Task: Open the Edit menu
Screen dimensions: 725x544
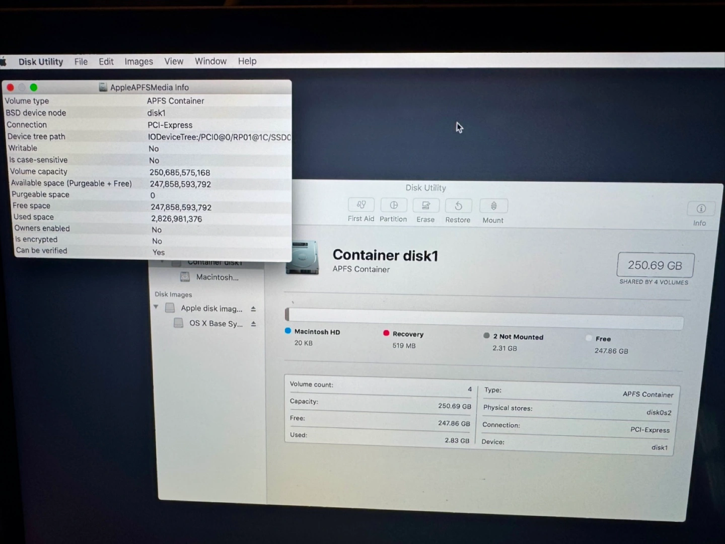Action: click(x=106, y=61)
